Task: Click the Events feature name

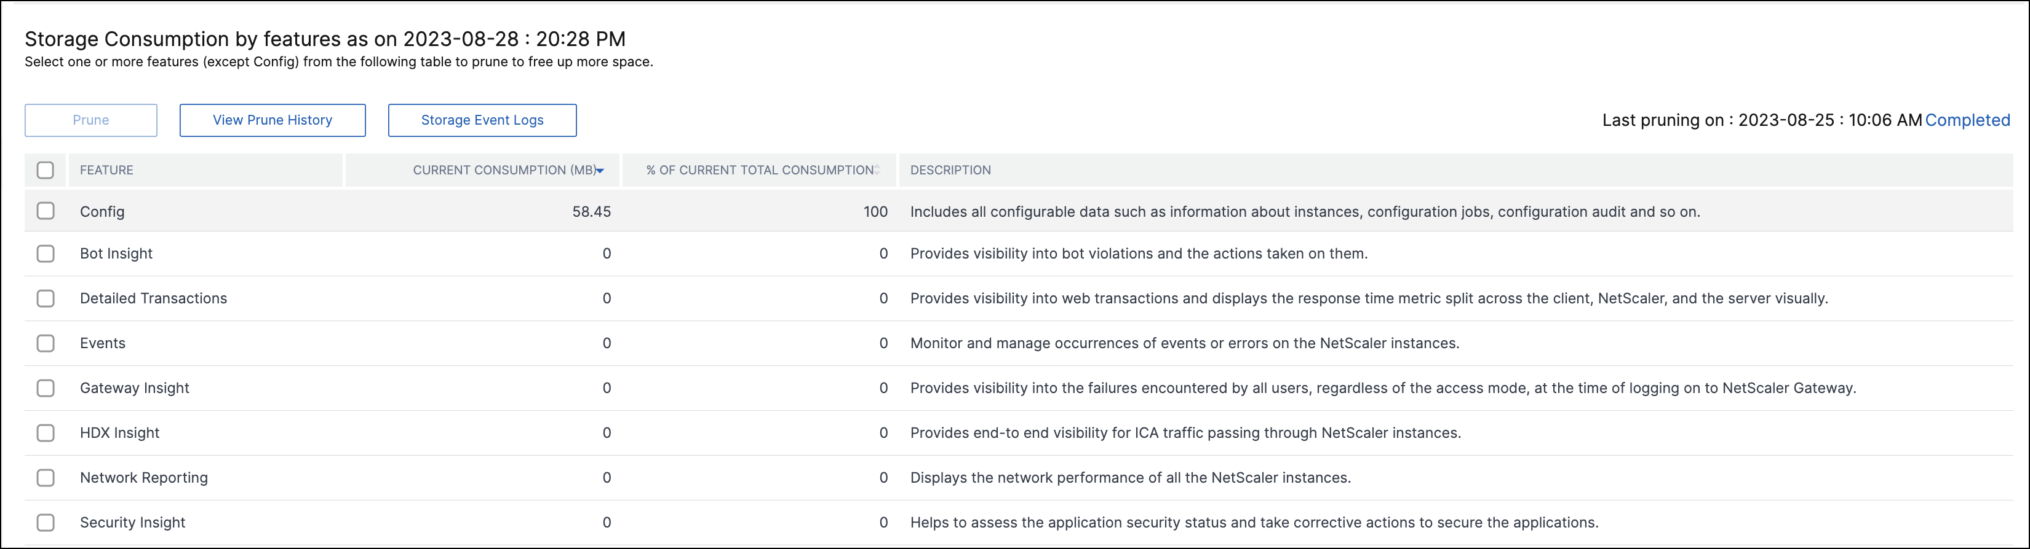Action: (103, 343)
